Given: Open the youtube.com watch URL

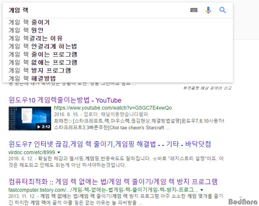Looking at the screenshot, I should pos(112,108).
